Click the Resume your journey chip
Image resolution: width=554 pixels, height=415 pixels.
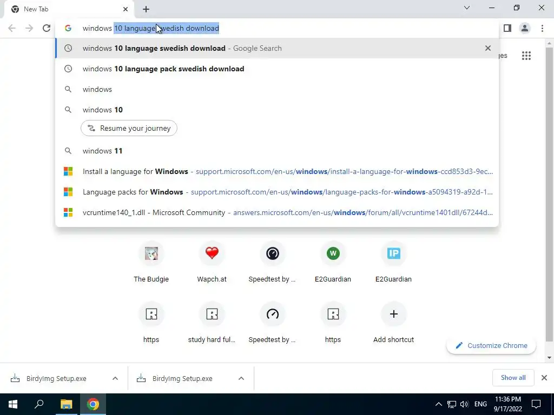pos(129,128)
